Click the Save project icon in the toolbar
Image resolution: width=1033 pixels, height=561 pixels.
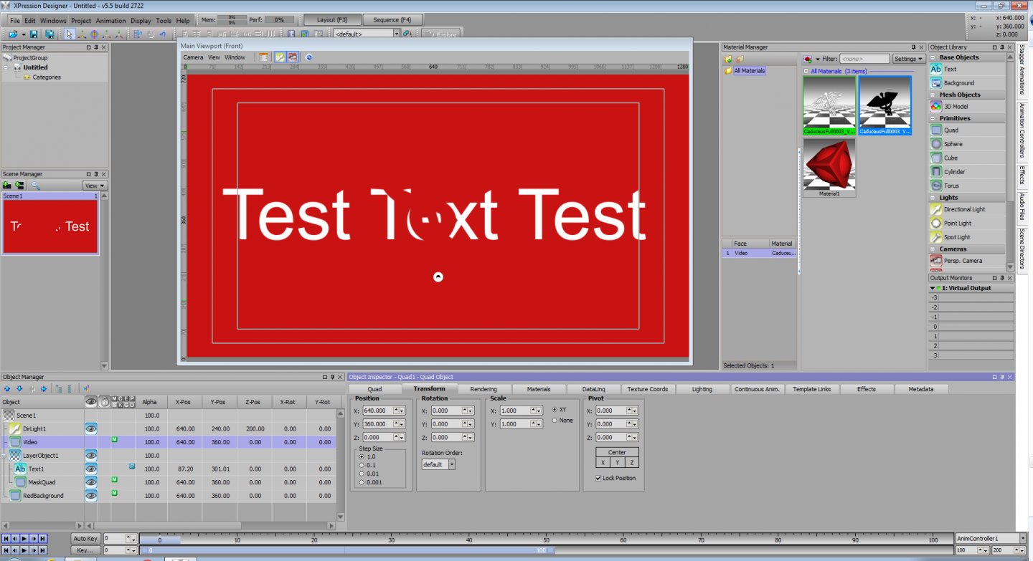click(34, 34)
